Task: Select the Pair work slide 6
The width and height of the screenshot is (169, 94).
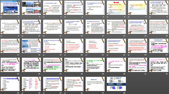Action: tap(116, 8)
